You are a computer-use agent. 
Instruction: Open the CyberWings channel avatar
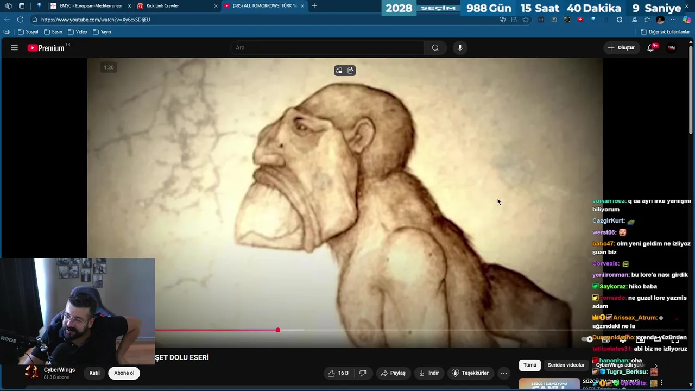pos(31,372)
